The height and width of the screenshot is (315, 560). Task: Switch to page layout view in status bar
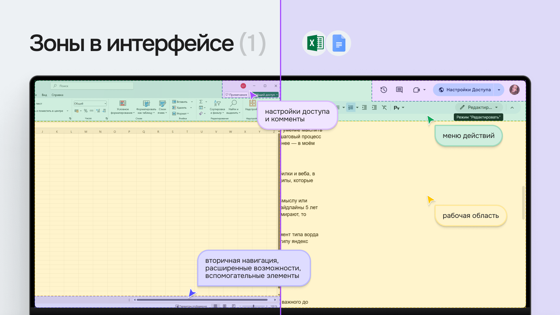pyautogui.click(x=225, y=306)
